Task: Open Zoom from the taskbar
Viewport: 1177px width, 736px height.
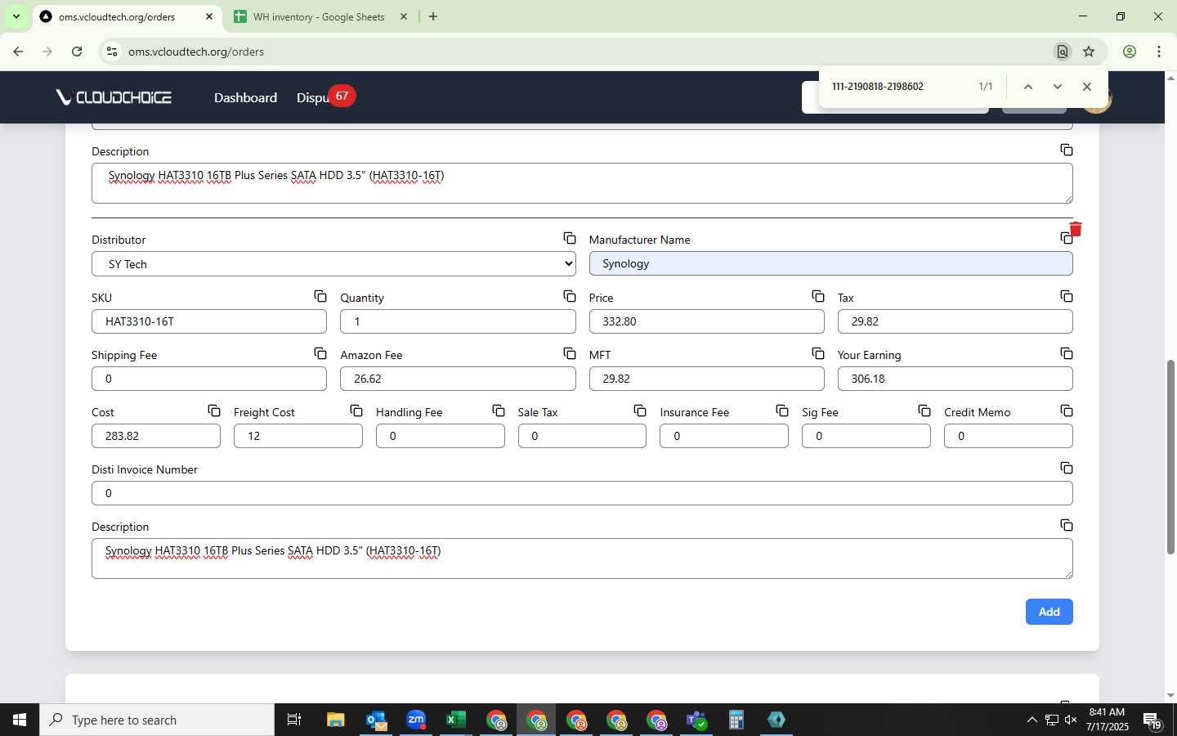Action: [x=416, y=720]
